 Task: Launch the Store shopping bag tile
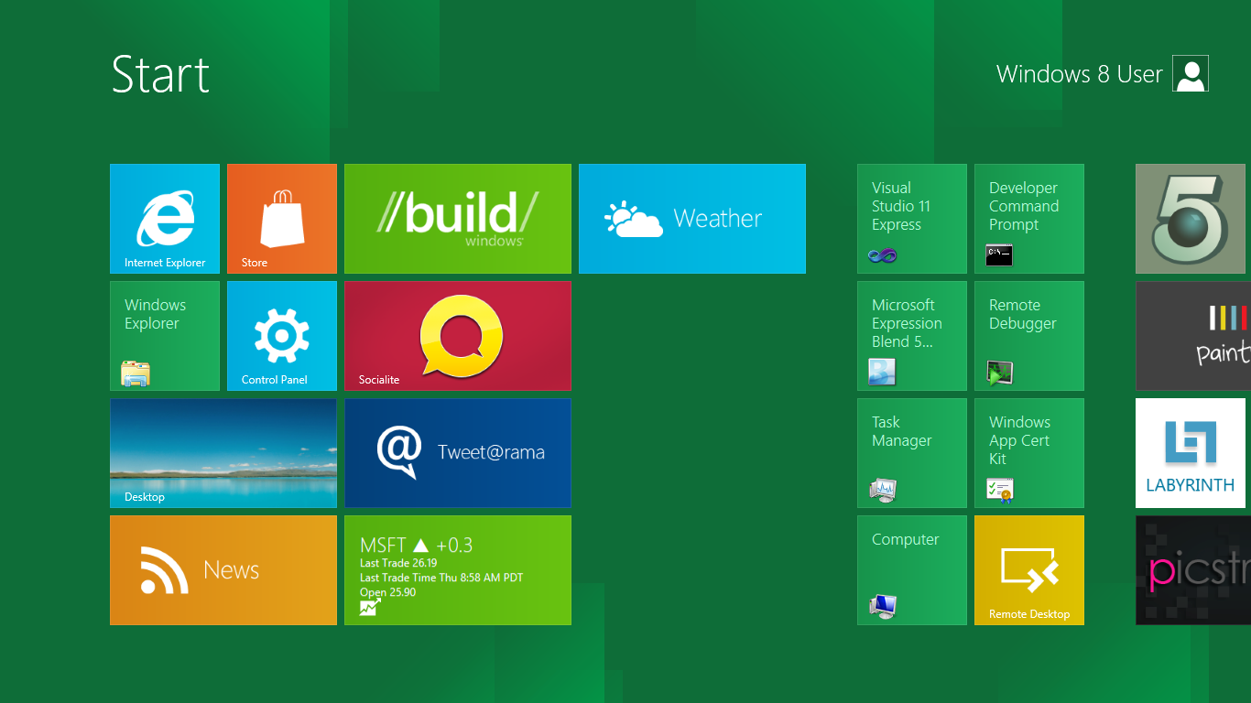pos(282,219)
